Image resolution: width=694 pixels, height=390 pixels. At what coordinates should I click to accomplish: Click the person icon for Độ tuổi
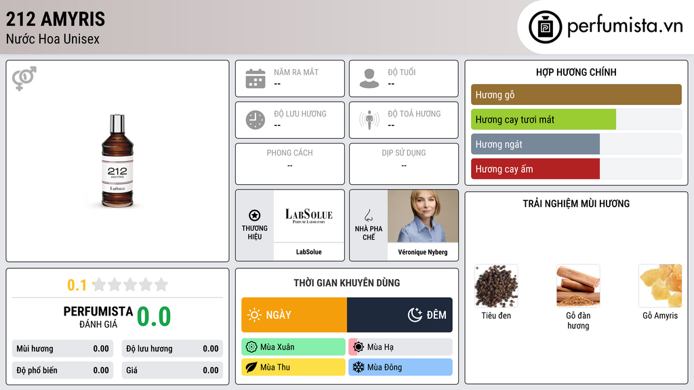(369, 79)
